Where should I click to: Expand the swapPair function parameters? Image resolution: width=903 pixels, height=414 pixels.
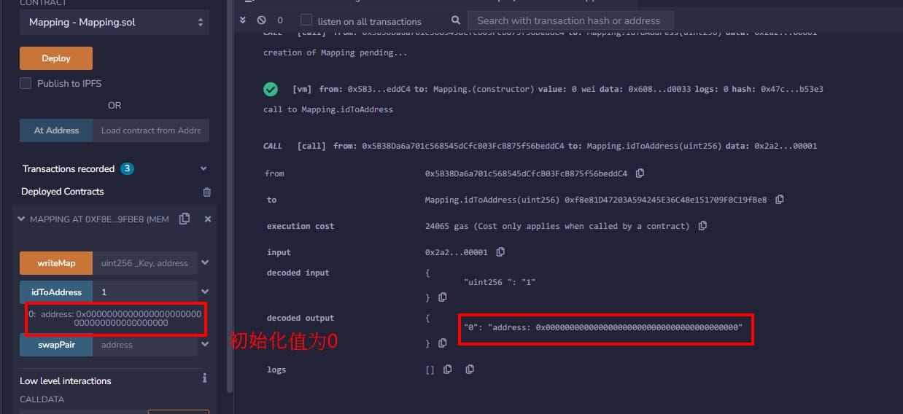pos(205,345)
